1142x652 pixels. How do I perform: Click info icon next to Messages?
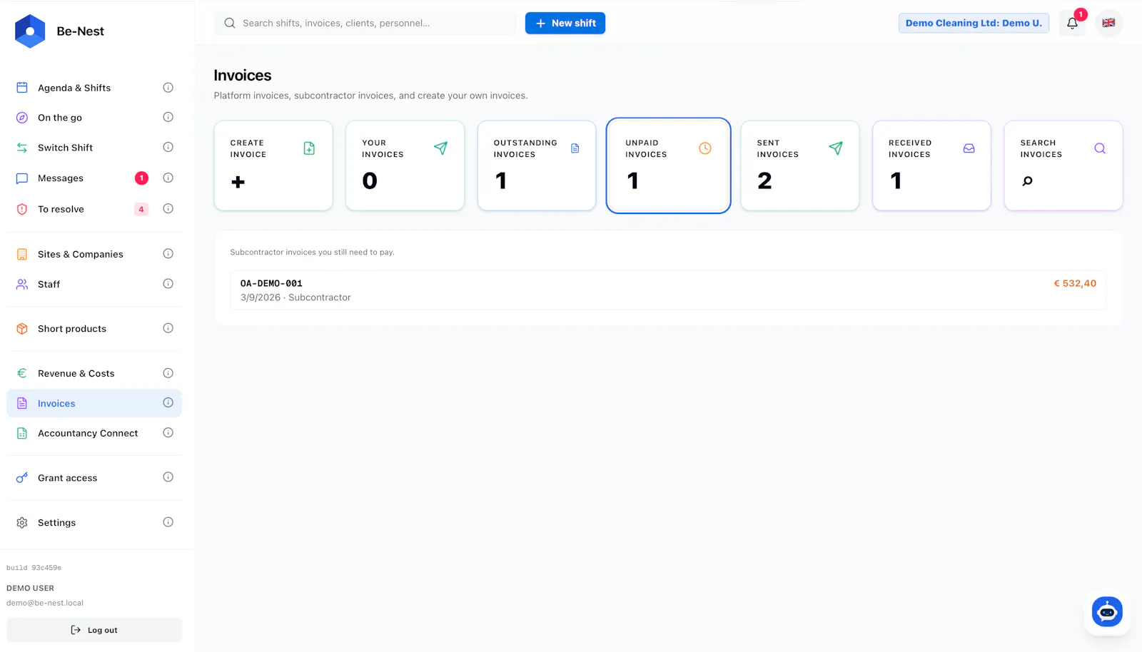(x=168, y=178)
